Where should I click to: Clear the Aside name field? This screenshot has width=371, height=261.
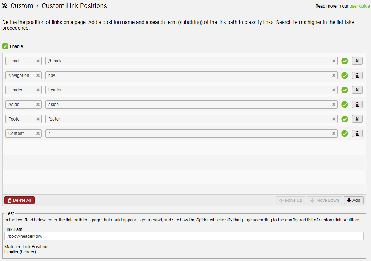38,104
